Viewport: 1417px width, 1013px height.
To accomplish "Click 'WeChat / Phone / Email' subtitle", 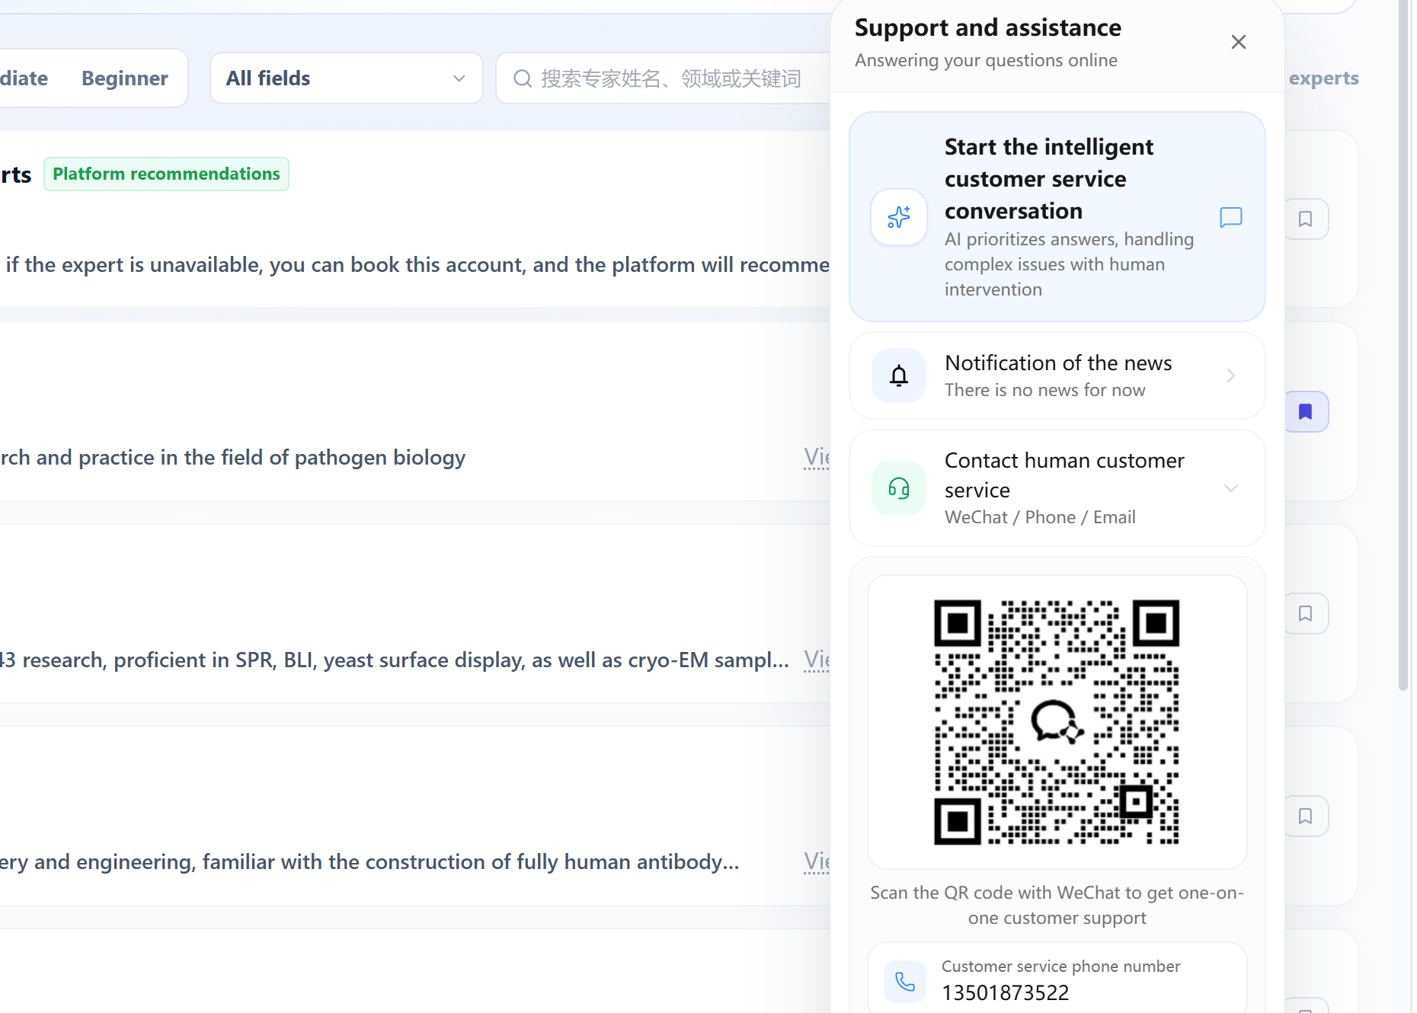I will pos(1040,517).
